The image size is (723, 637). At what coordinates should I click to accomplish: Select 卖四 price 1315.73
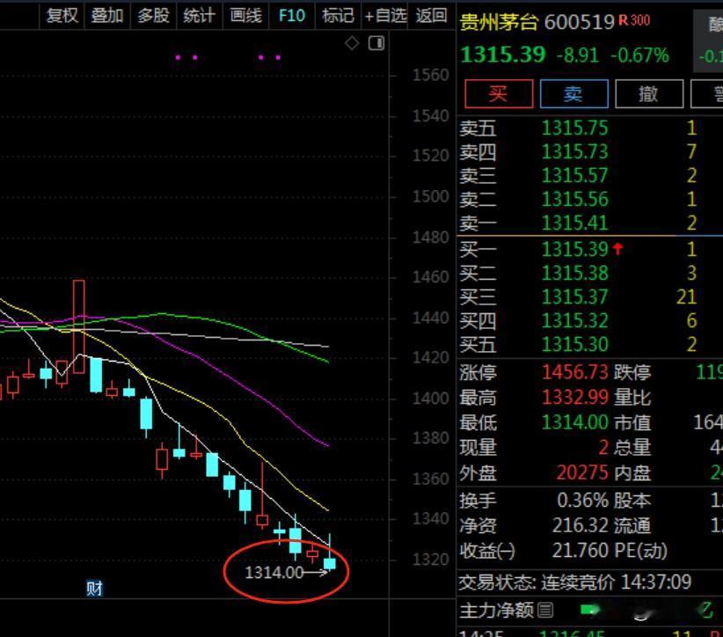[x=575, y=151]
